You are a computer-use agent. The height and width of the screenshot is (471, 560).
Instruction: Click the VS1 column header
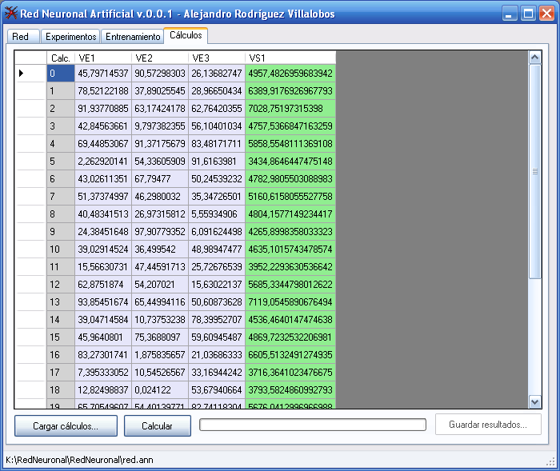[x=290, y=58]
